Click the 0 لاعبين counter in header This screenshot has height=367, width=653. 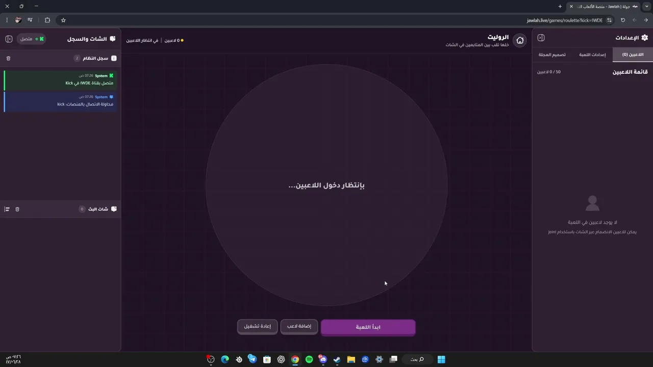click(173, 40)
